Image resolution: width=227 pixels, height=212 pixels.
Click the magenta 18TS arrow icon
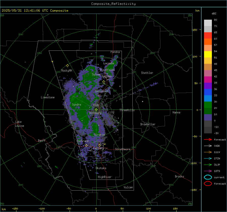208,171
